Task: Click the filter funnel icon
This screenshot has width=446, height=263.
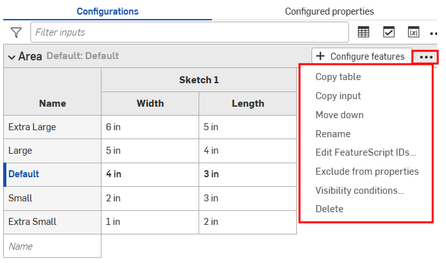Action: (16, 32)
